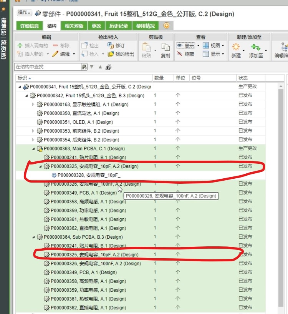Click the 单位 column header
The width and height of the screenshot is (288, 314).
182,78
